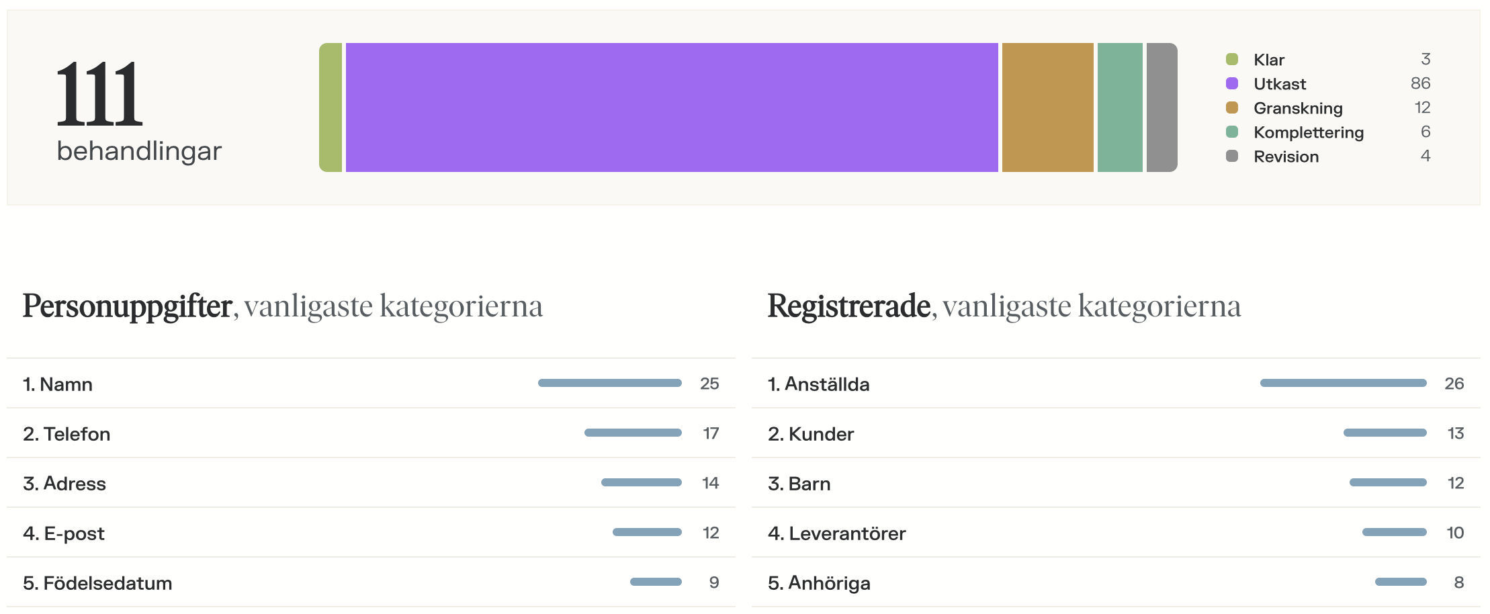Select the Kunder row

(1115, 433)
